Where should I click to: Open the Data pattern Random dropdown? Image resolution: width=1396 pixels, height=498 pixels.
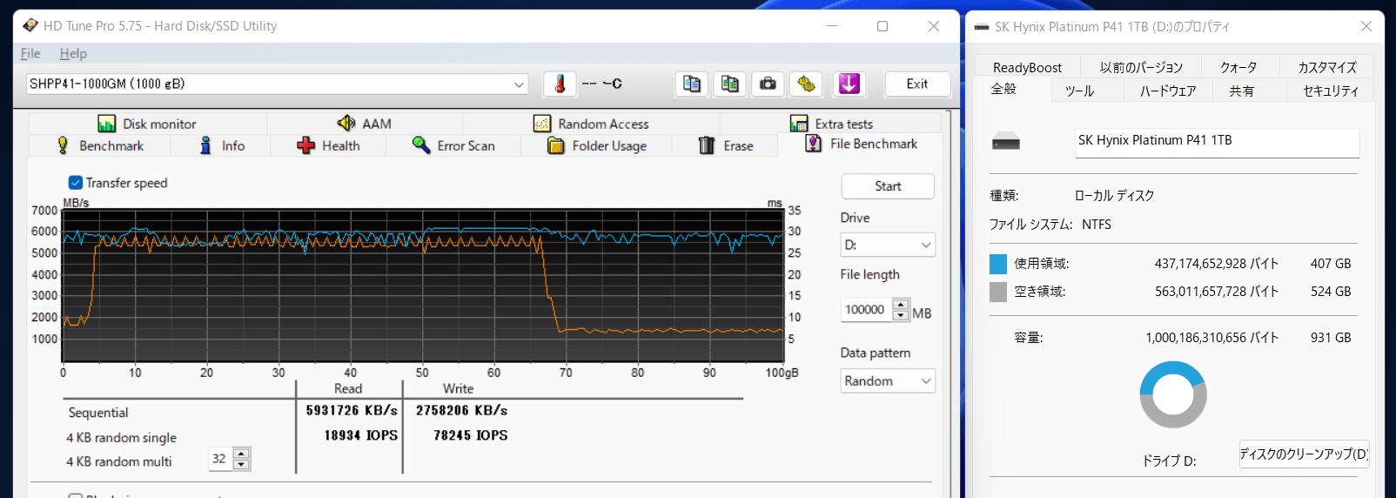[888, 380]
